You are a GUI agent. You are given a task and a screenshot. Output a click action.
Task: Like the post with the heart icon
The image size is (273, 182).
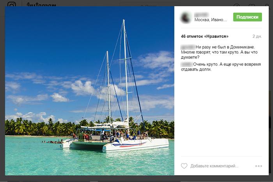184,166
